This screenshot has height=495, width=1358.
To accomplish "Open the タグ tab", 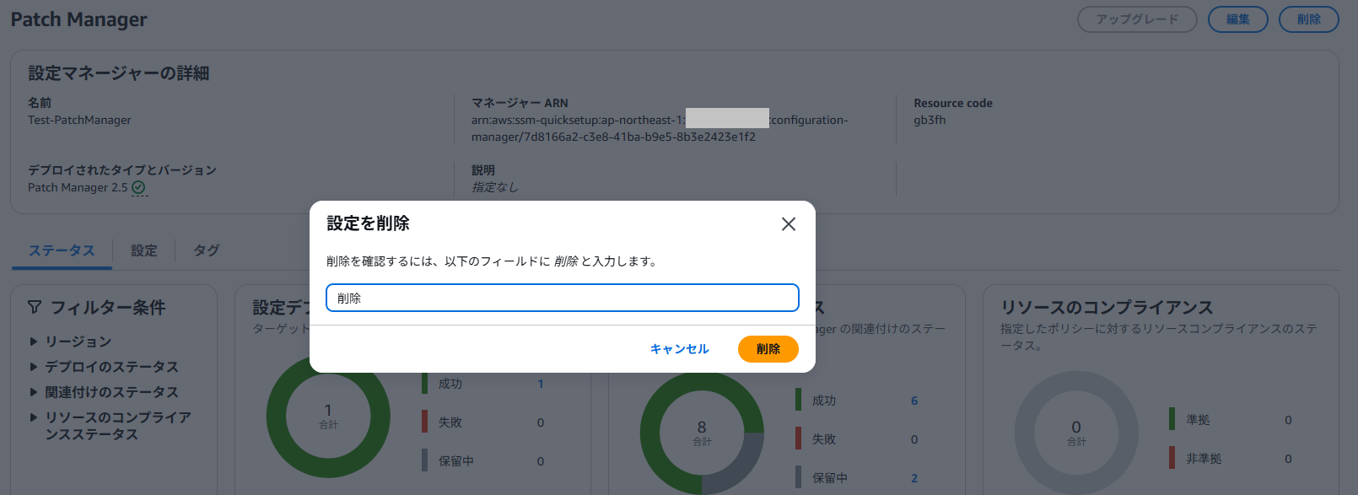I will [x=207, y=250].
